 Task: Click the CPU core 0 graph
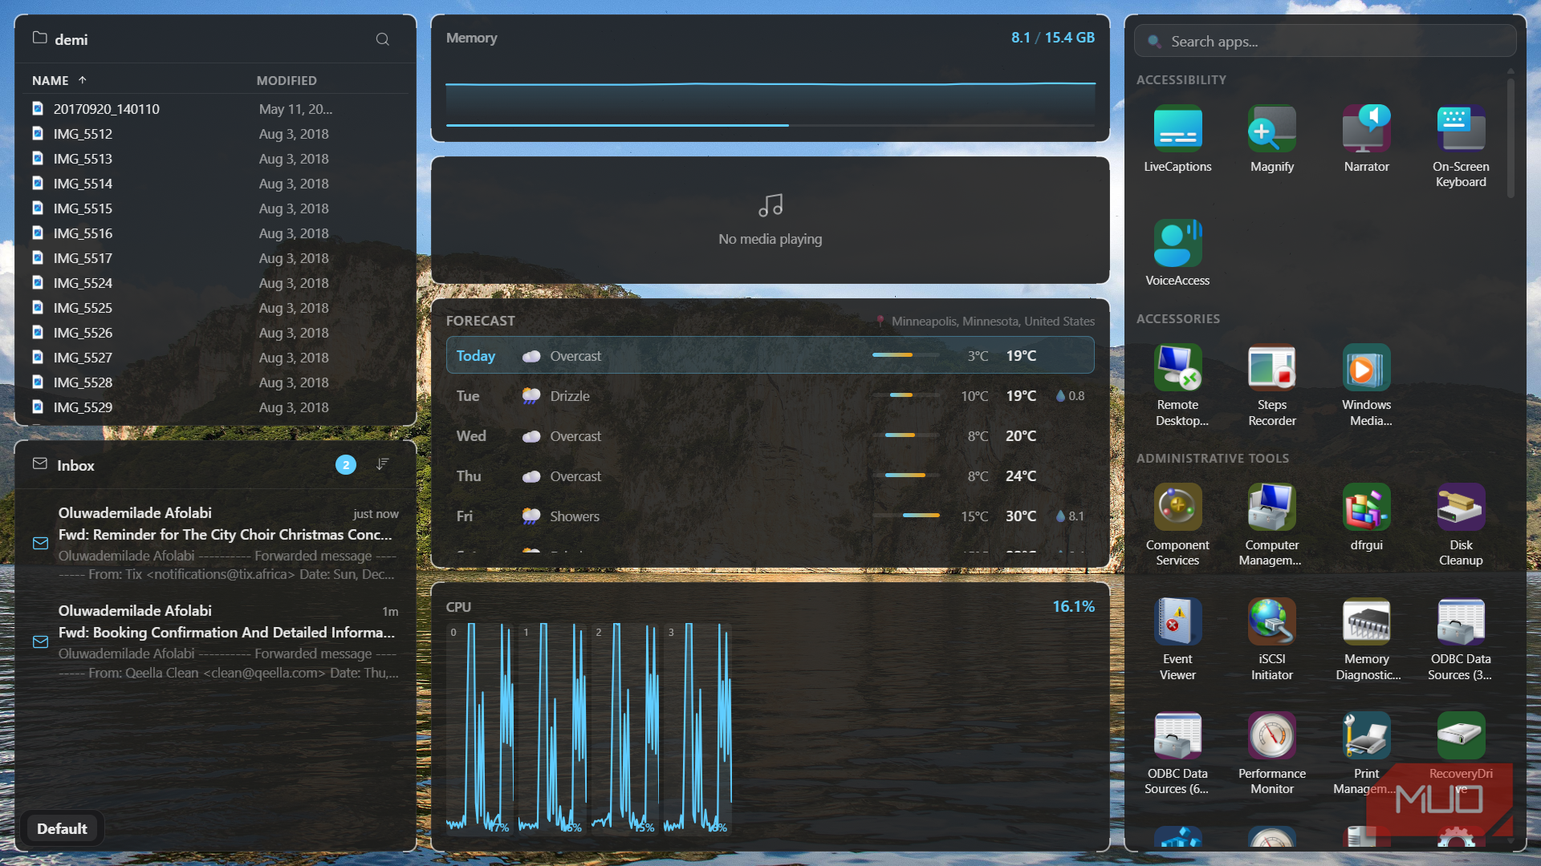click(479, 728)
